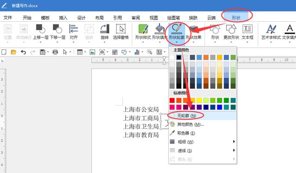Expand the 虚线 (S) dashes submenu arrow
This screenshot has height=173, width=296.
click(x=234, y=150)
